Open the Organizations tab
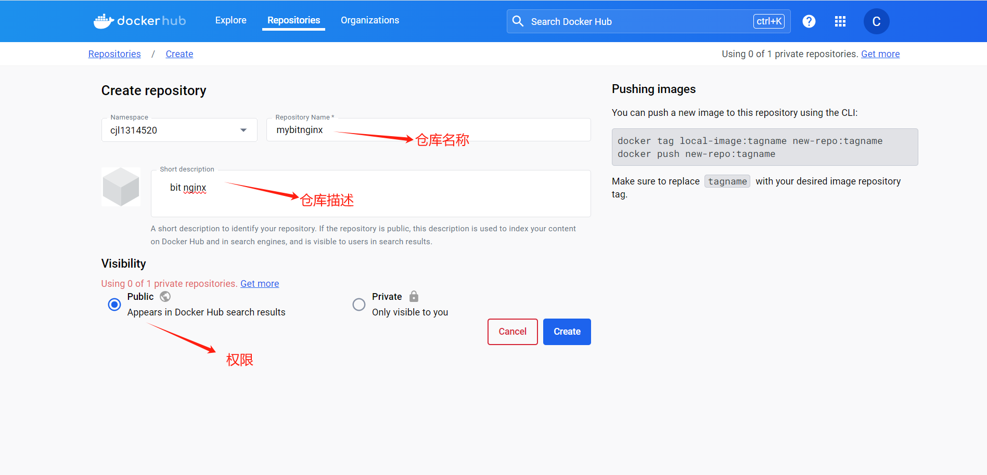Image resolution: width=987 pixels, height=475 pixels. [x=370, y=20]
